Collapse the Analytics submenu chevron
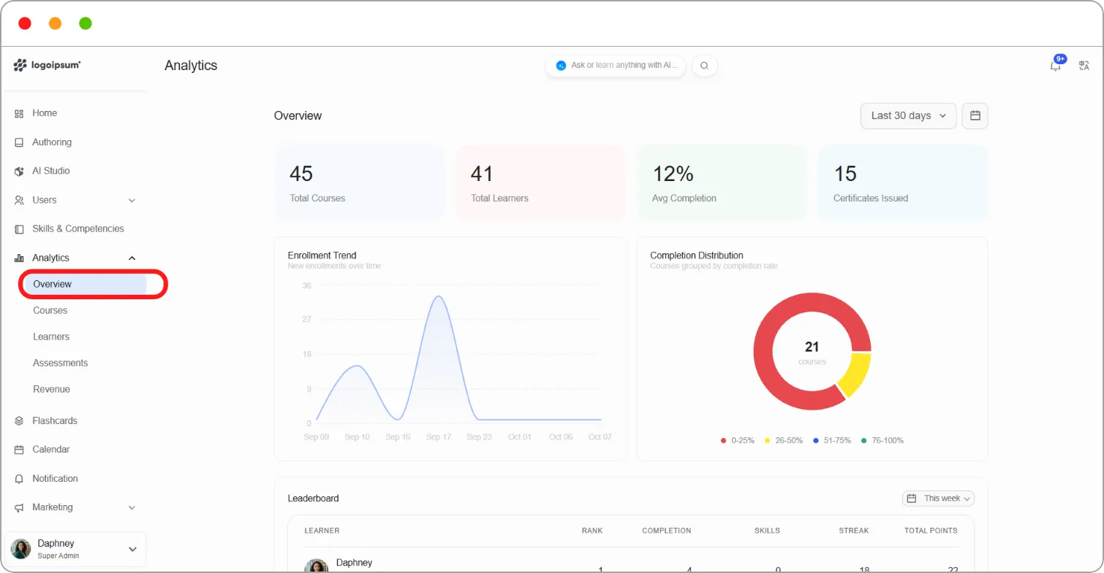 click(x=132, y=258)
